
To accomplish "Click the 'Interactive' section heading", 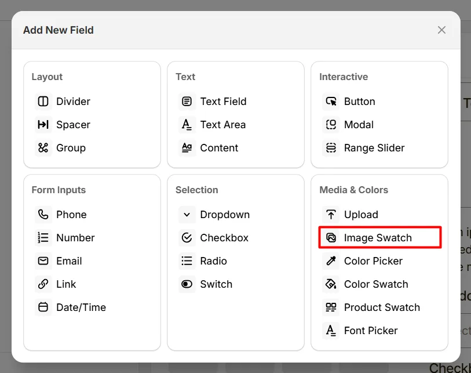I will click(x=344, y=77).
